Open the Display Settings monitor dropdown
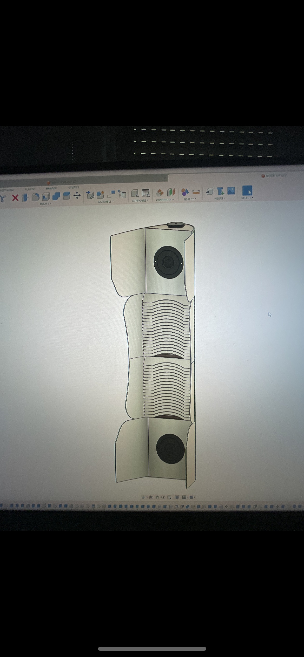 pyautogui.click(x=177, y=497)
